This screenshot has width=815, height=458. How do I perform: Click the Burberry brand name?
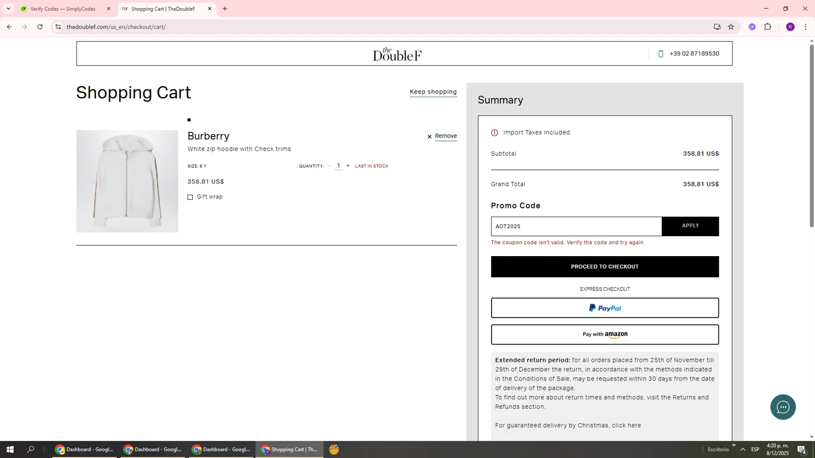(209, 136)
